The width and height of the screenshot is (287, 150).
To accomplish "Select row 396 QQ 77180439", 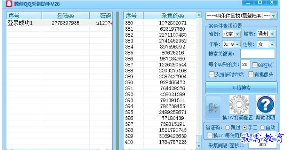I will pos(160,118).
